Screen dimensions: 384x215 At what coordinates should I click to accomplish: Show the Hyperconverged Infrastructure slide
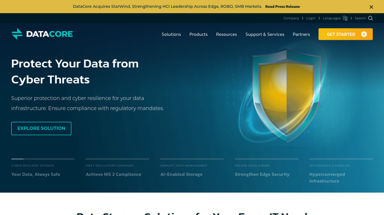[x=327, y=177]
